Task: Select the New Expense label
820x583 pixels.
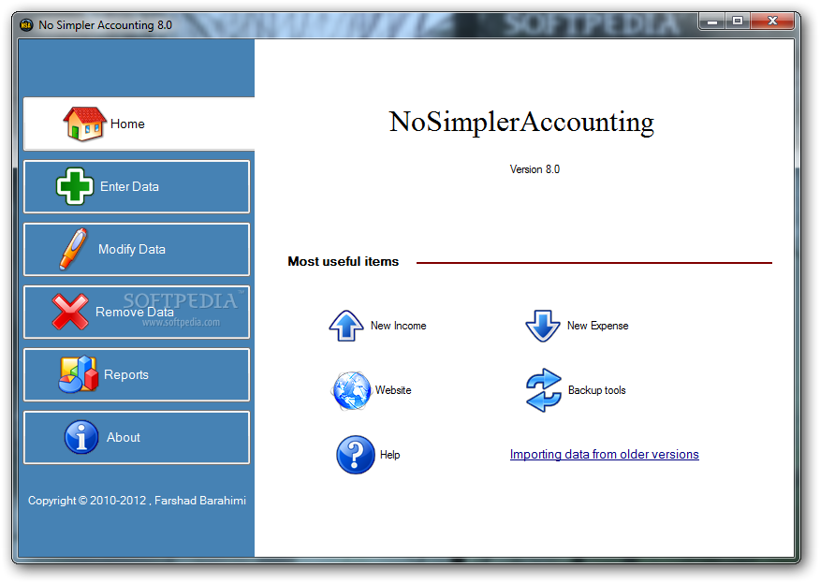Action: [x=598, y=326]
